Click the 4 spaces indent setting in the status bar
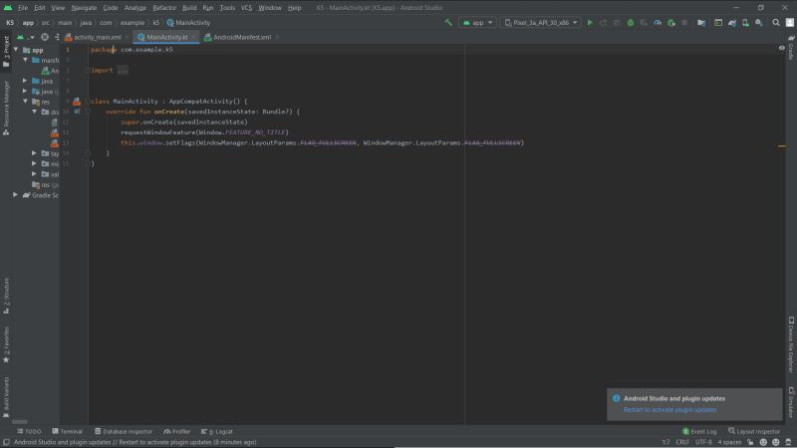 point(729,442)
